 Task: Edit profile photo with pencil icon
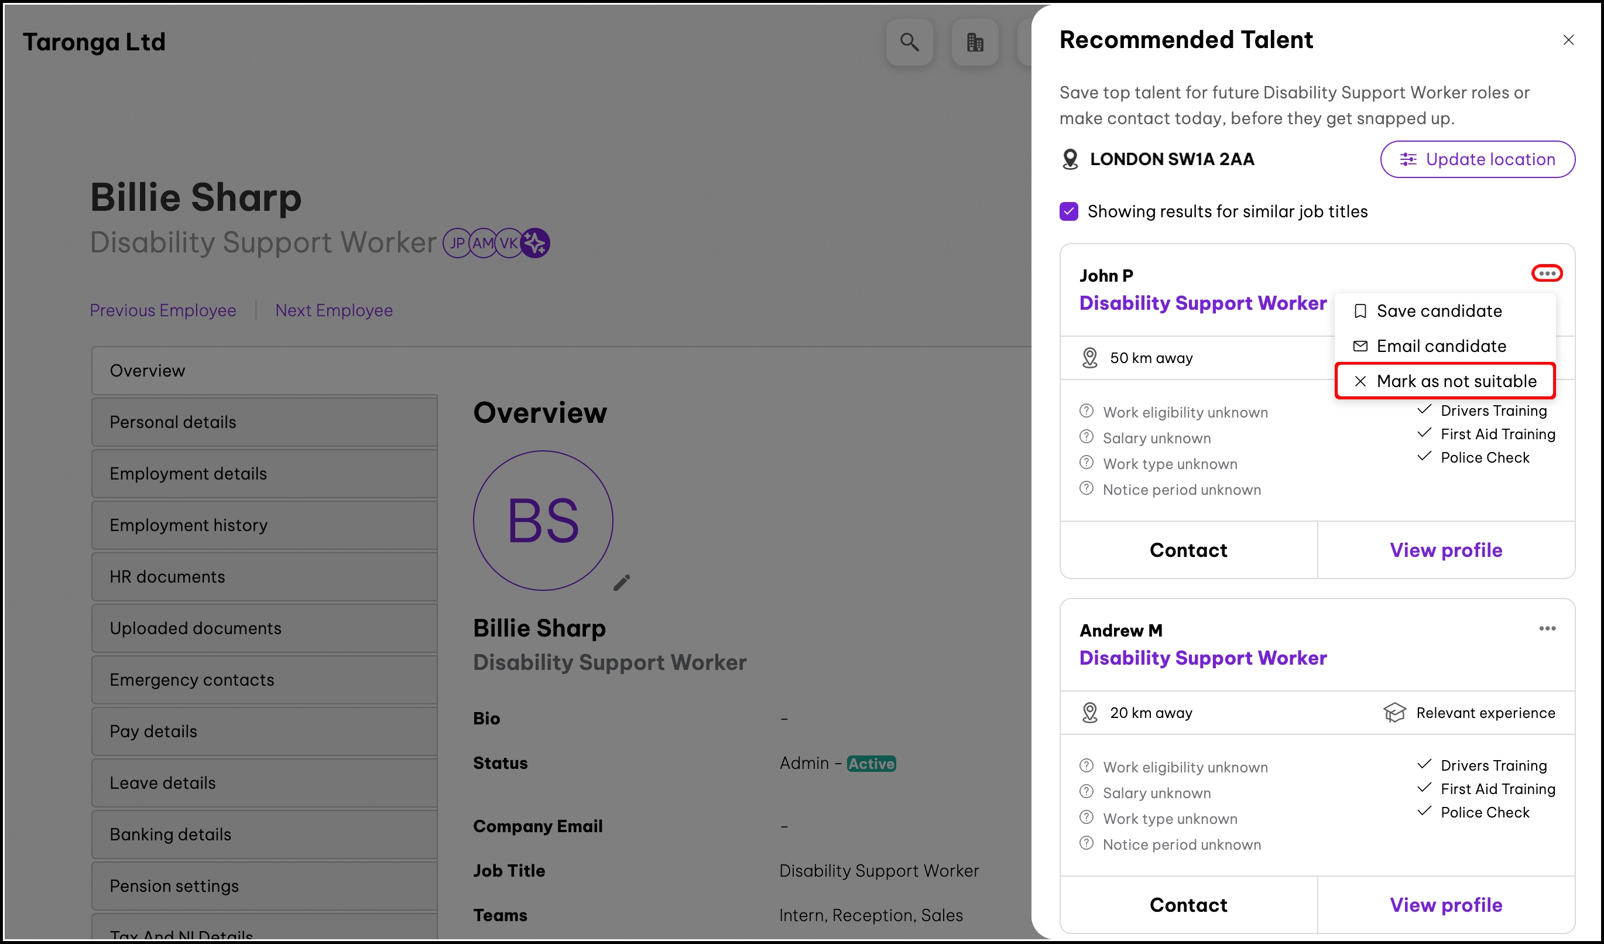[x=621, y=583]
